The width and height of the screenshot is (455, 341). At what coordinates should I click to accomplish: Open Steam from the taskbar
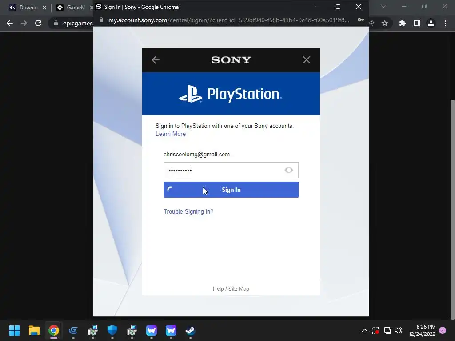(190, 330)
